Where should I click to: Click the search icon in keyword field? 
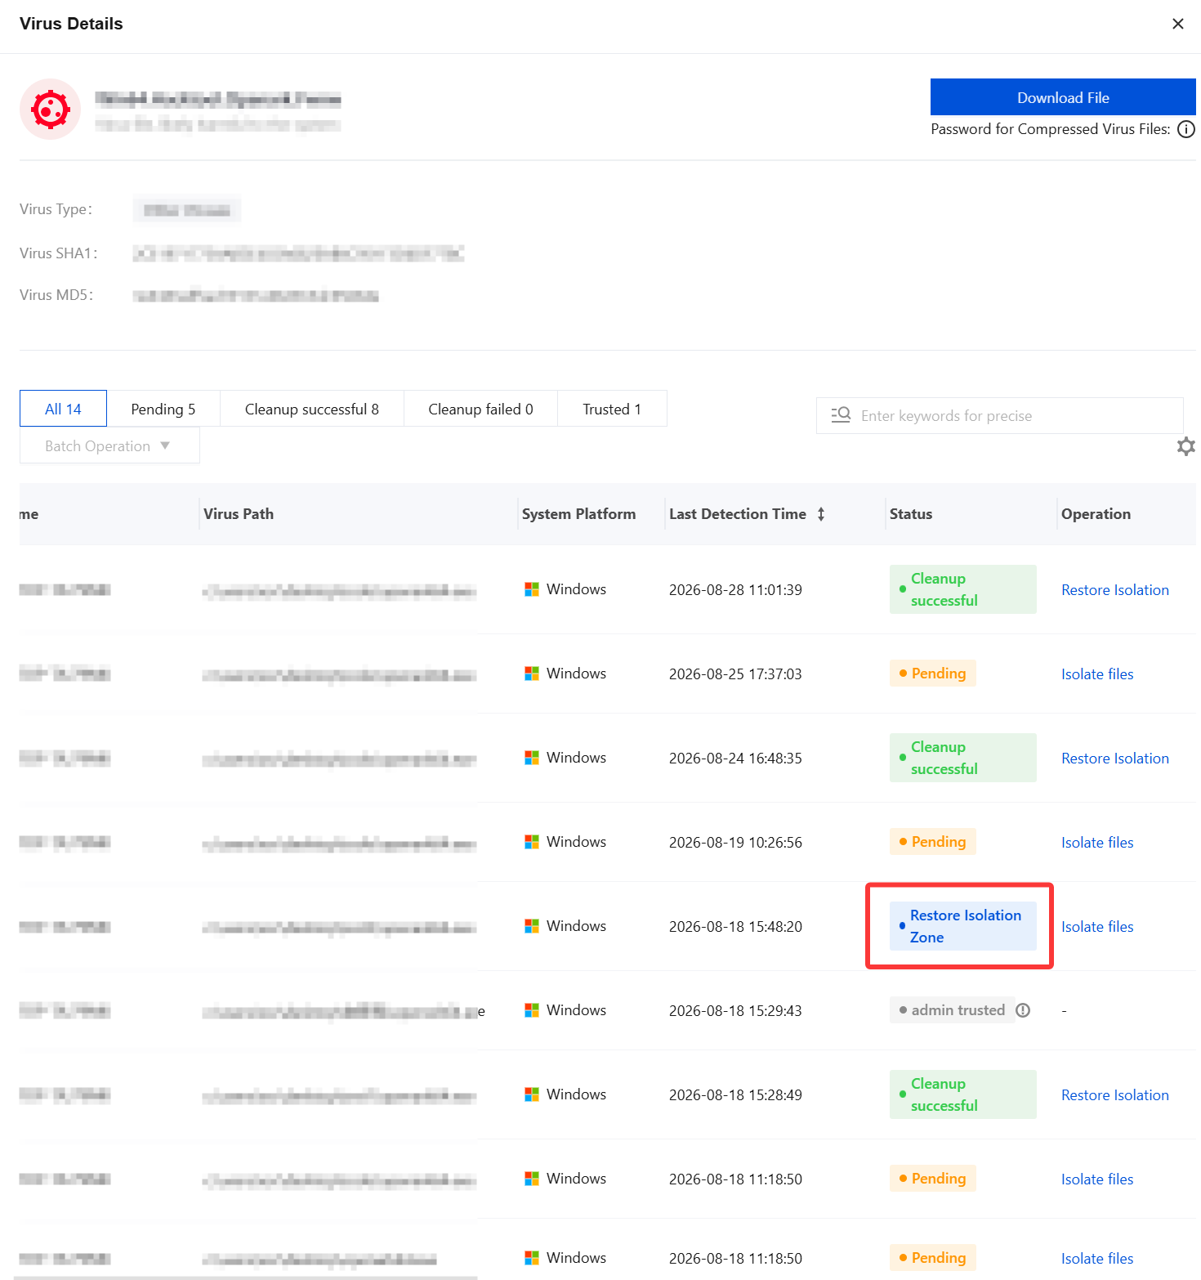pos(841,415)
